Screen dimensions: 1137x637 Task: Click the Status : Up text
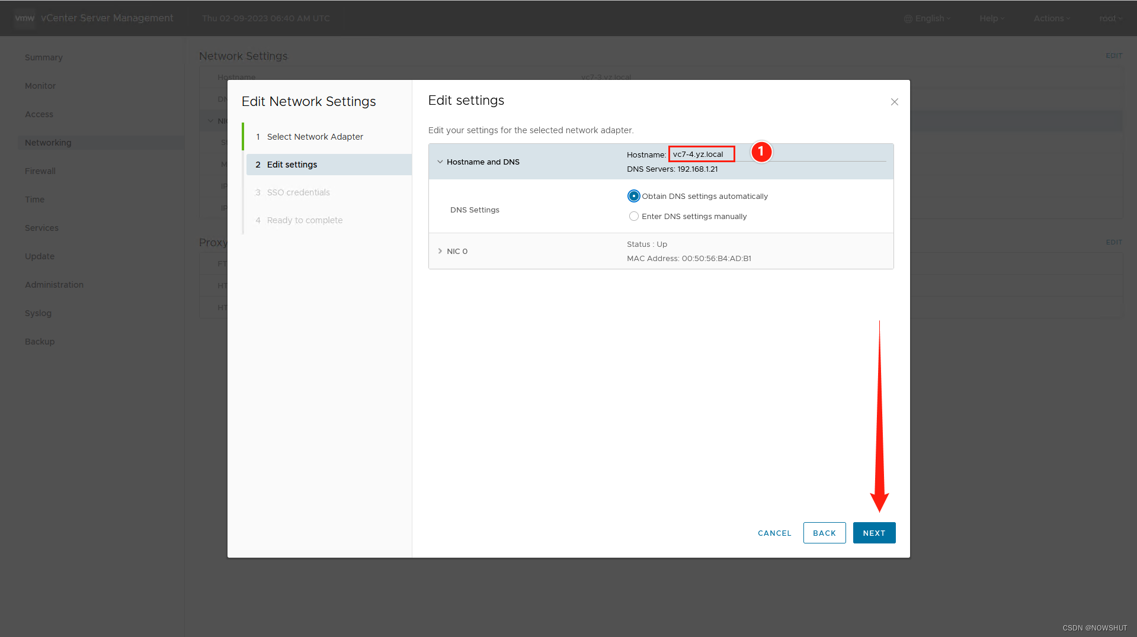647,244
